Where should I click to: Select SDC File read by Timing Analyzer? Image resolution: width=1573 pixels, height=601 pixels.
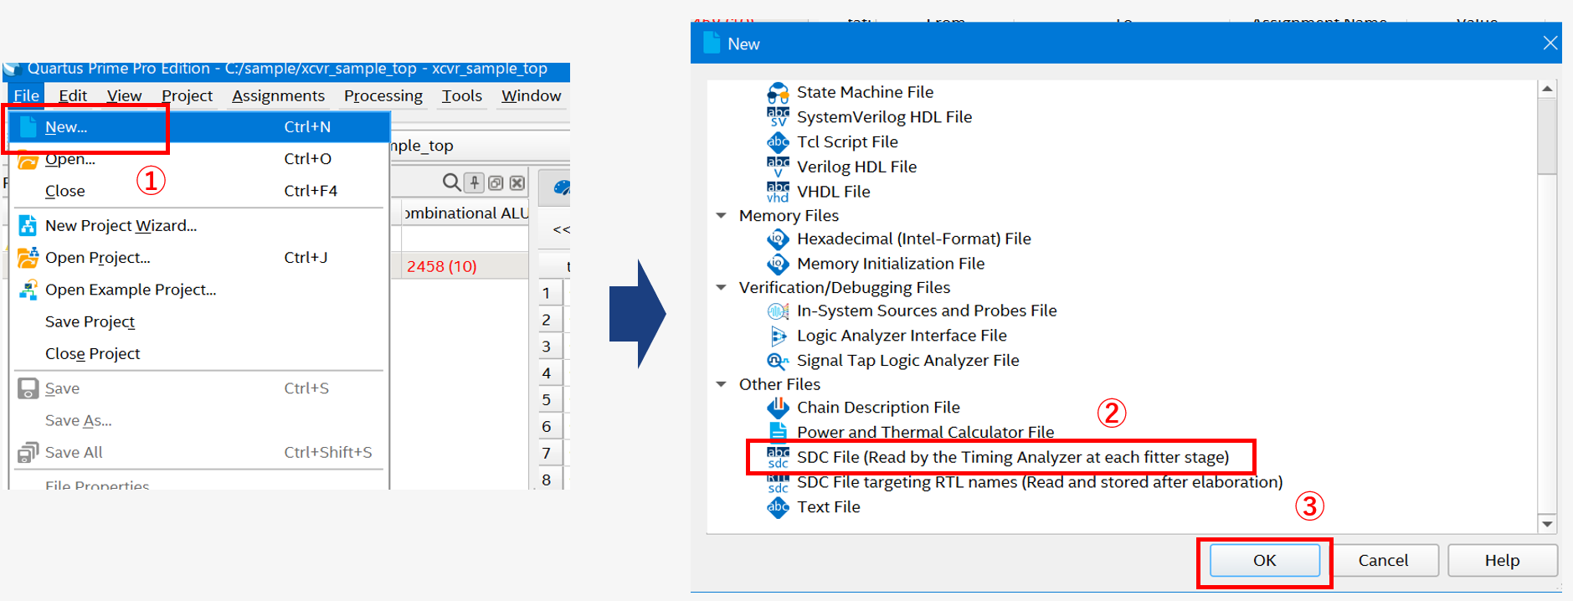pyautogui.click(x=1011, y=457)
